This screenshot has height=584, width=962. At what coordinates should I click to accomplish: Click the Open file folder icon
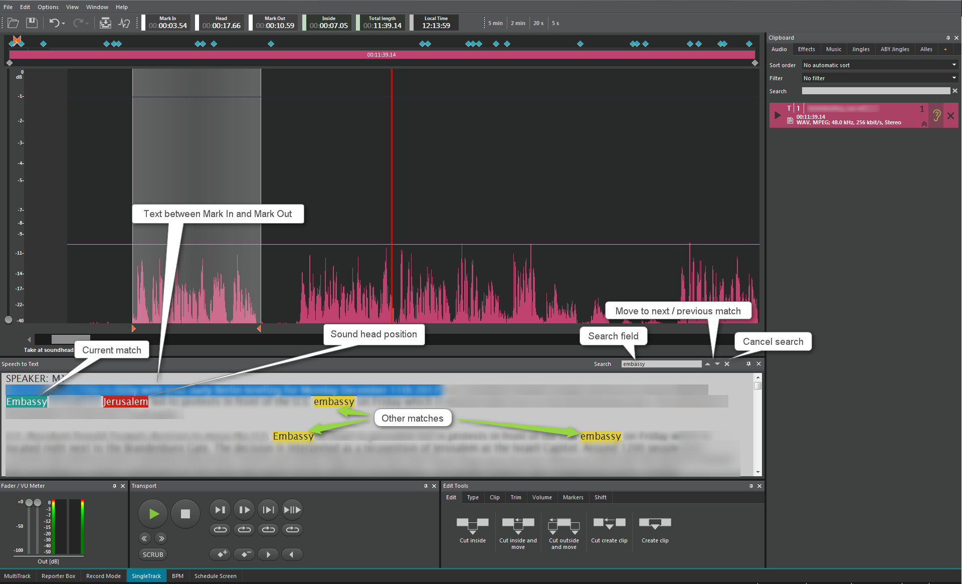click(14, 23)
